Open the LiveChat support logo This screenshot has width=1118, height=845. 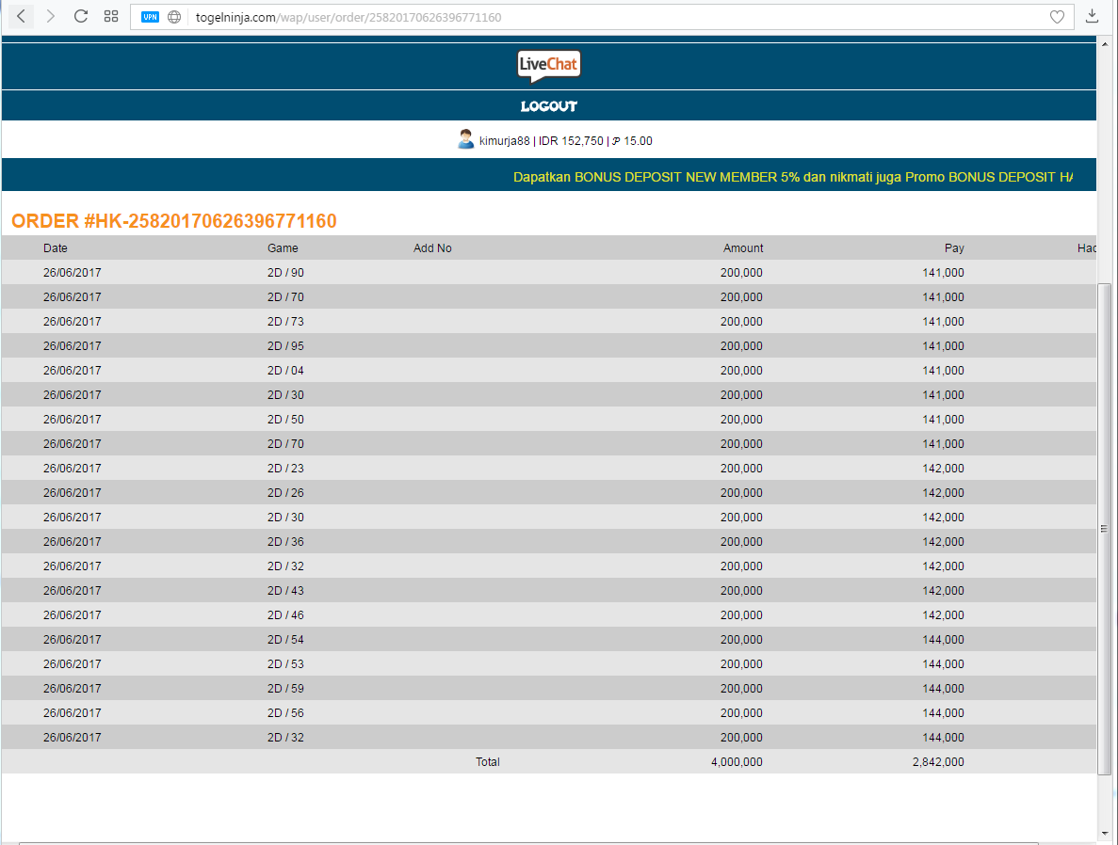(549, 66)
